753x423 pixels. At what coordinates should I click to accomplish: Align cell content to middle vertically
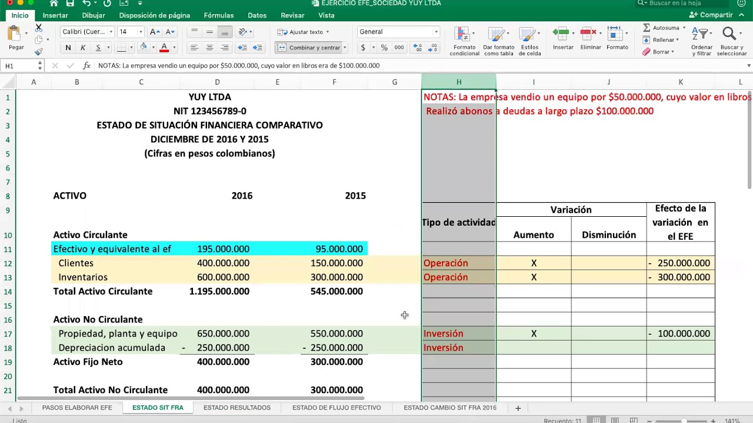(209, 32)
